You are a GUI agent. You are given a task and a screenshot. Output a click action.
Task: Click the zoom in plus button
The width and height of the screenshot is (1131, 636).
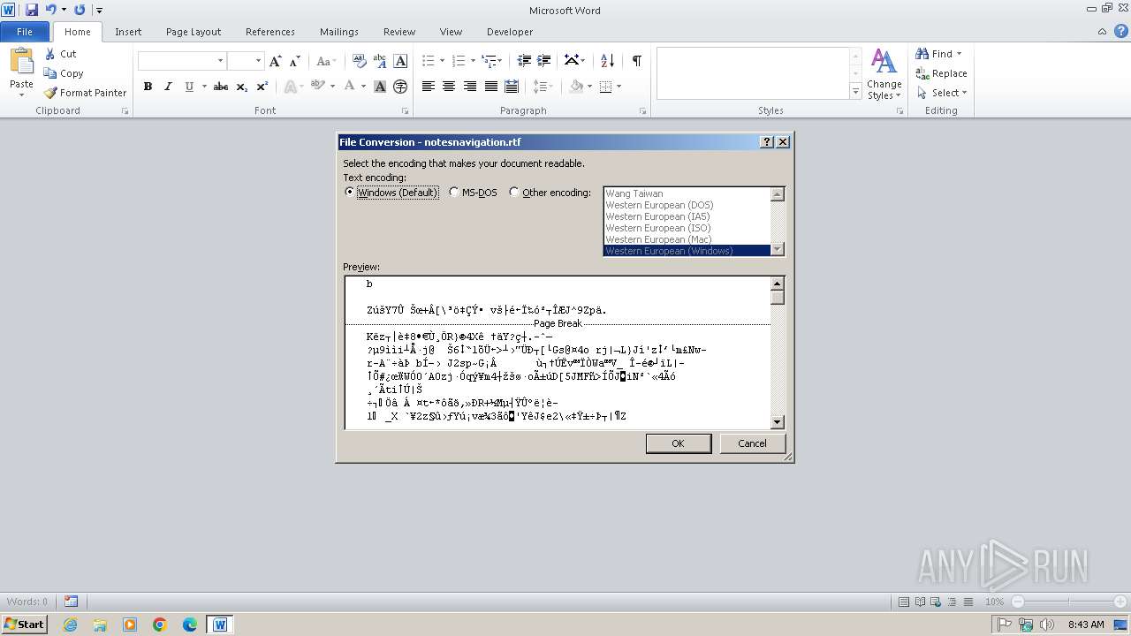tap(1120, 602)
